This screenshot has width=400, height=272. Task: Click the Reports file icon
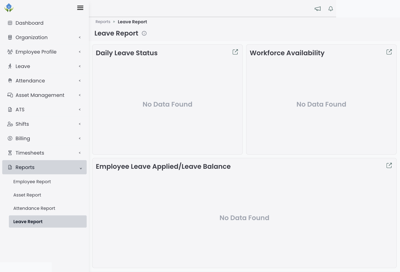click(x=10, y=167)
